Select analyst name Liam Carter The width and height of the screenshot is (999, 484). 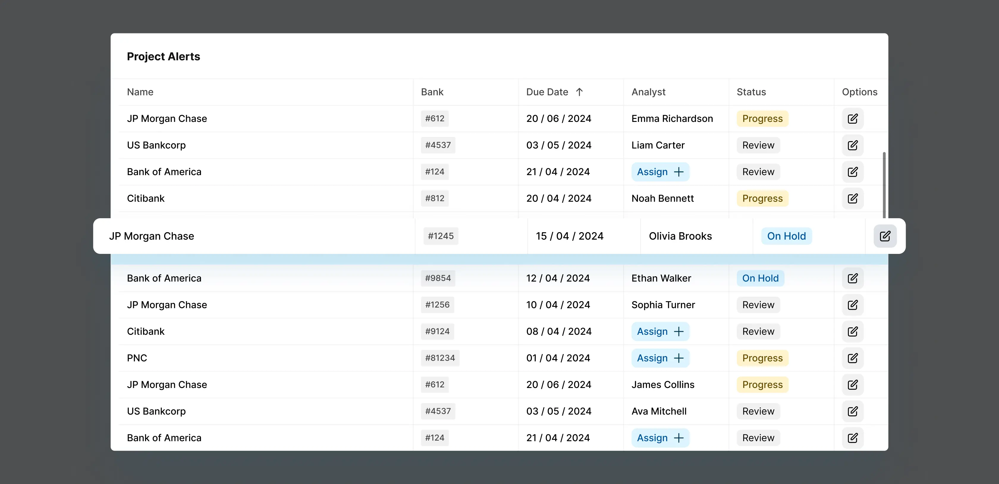tap(658, 145)
